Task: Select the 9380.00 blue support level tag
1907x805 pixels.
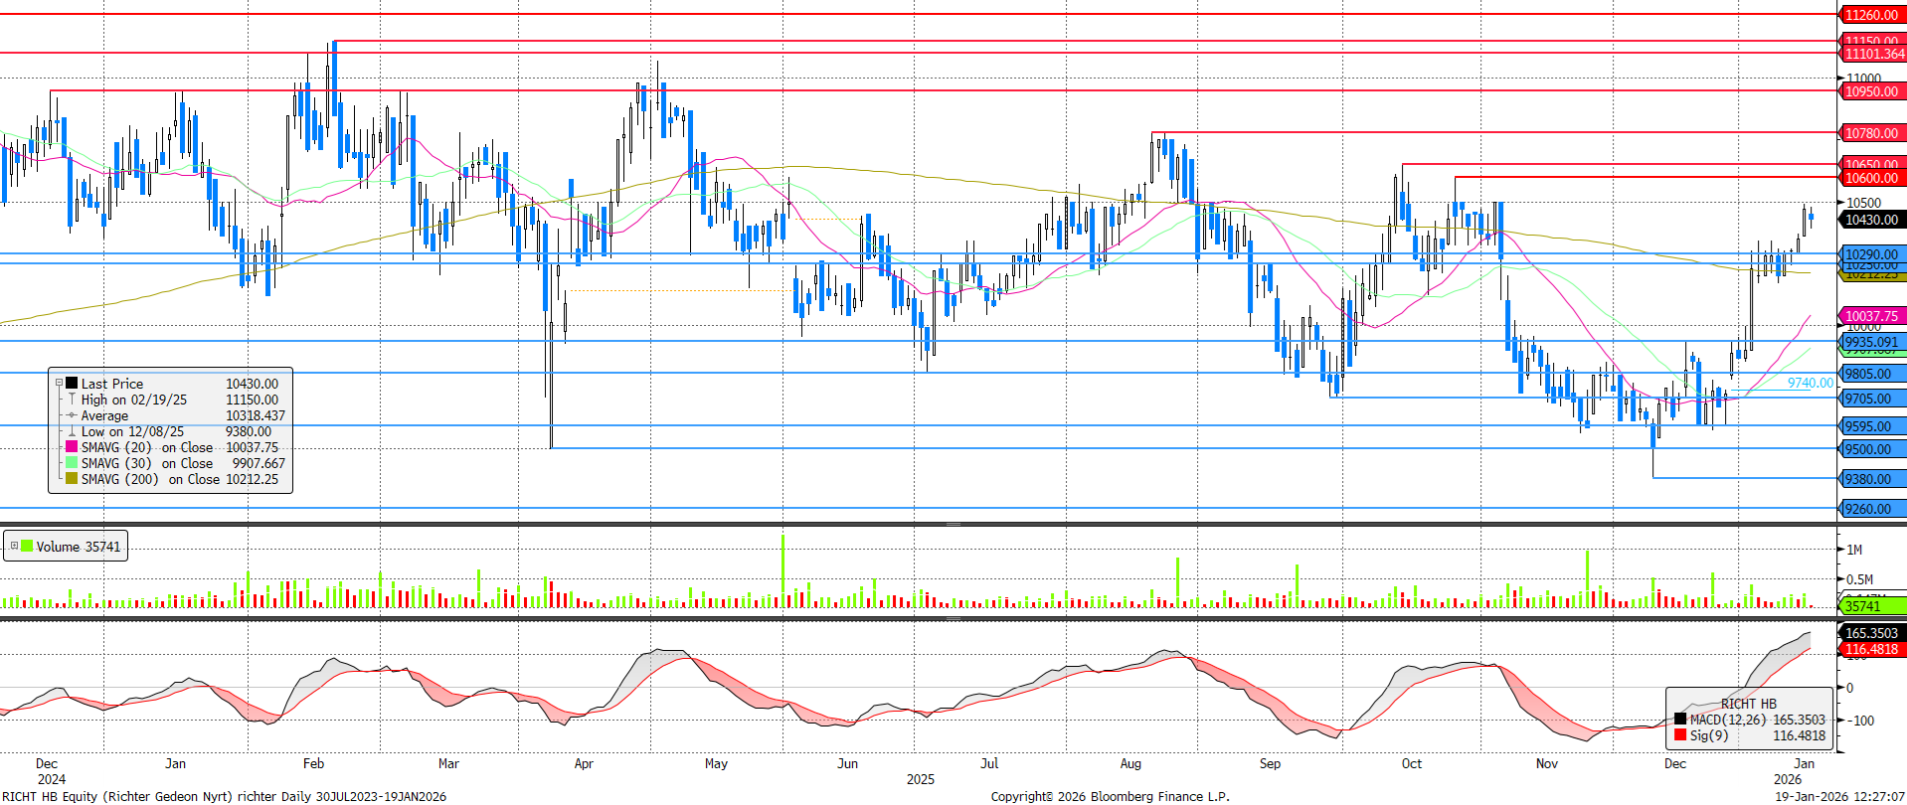Action: pos(1868,479)
